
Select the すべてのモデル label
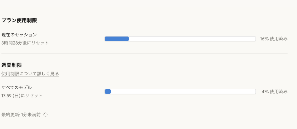pos(17,87)
